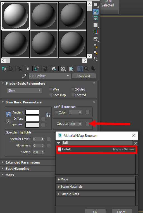
Task: Expand the + Maps group in browser
Action: click(96, 179)
